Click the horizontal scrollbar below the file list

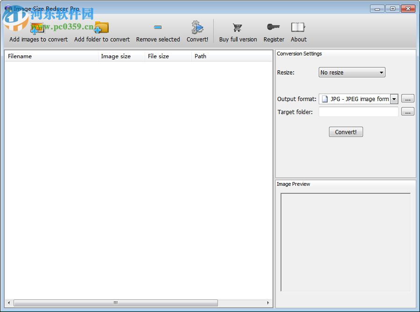pos(114,303)
